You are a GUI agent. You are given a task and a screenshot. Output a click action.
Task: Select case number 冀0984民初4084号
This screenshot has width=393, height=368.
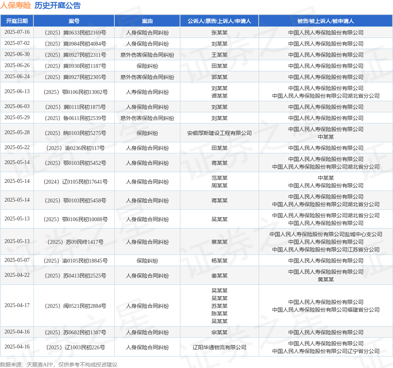tap(76, 44)
